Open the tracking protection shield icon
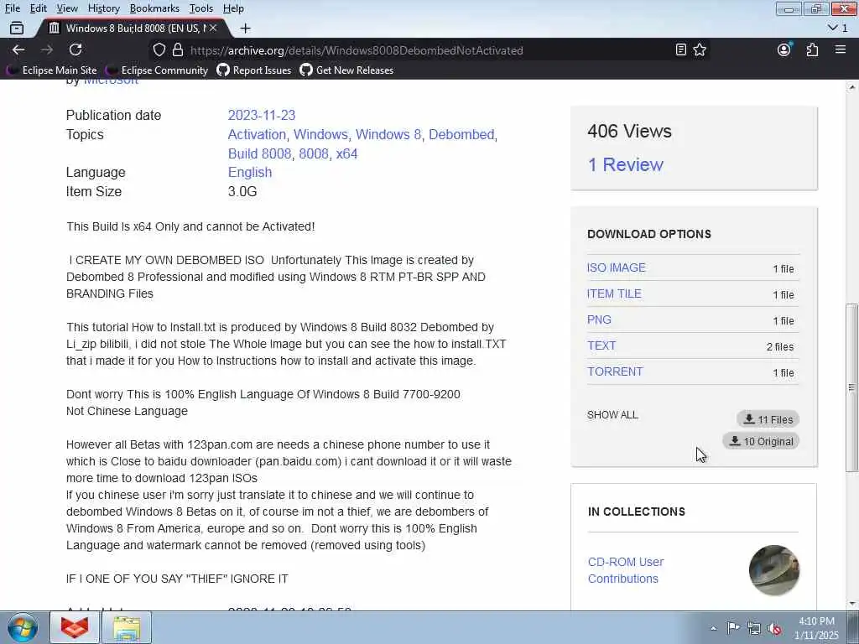Image resolution: width=859 pixels, height=644 pixels. coord(159,49)
